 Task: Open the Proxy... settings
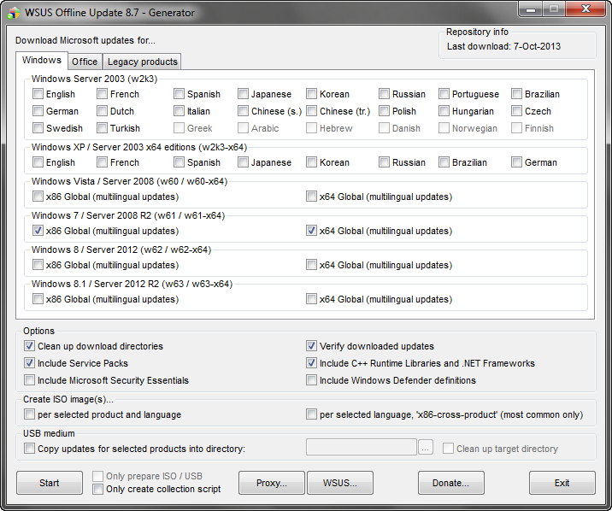[272, 483]
